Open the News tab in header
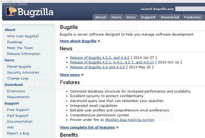 (x=116, y=17)
